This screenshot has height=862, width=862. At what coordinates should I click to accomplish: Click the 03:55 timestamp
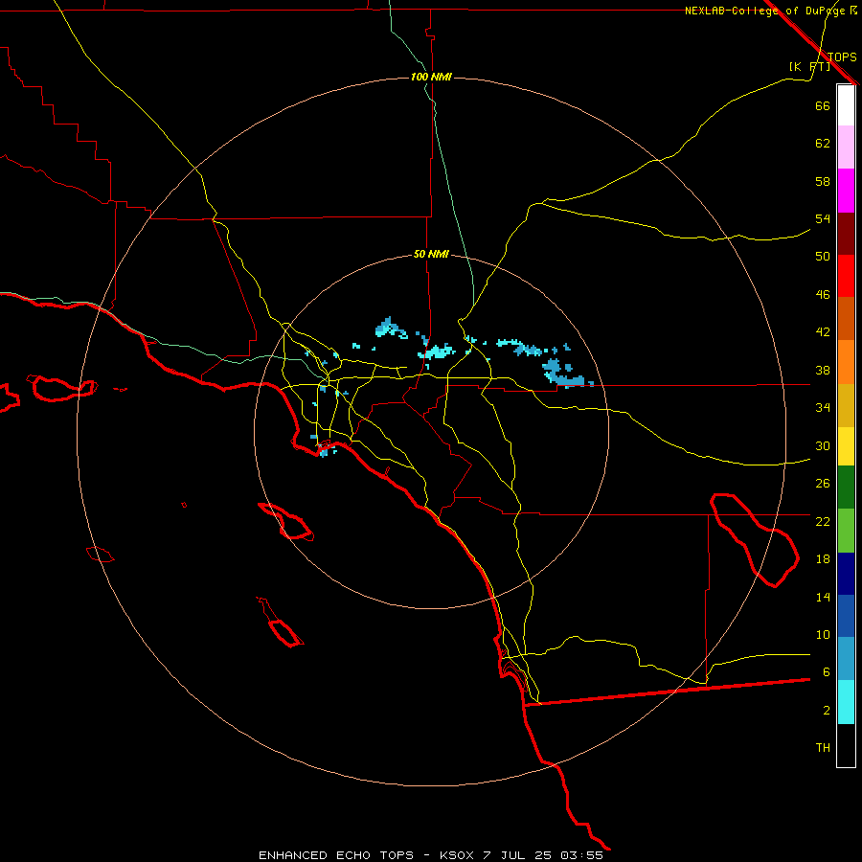coord(582,855)
